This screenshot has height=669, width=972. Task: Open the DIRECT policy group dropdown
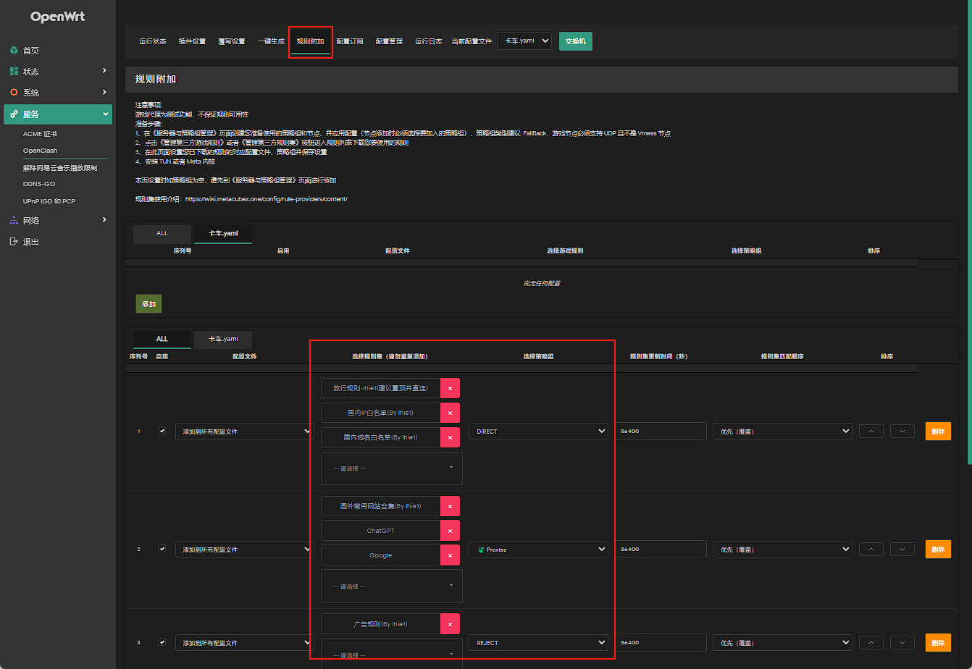pyautogui.click(x=538, y=432)
